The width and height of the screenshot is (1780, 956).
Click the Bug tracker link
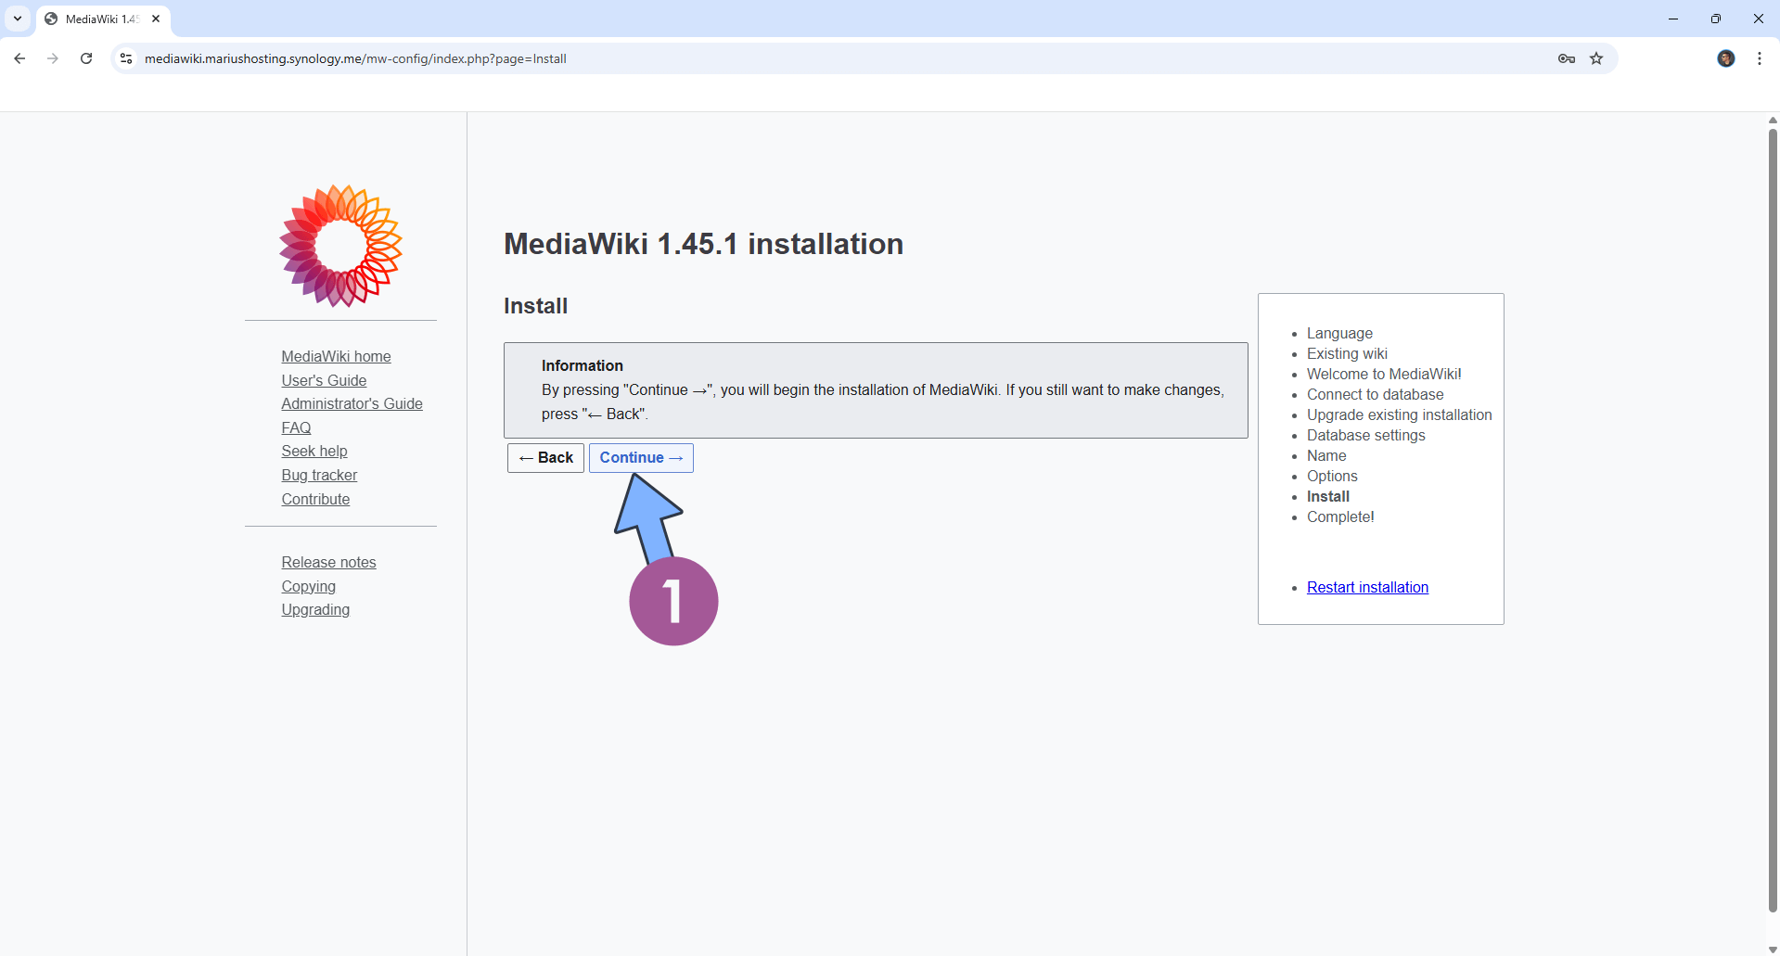click(318, 475)
